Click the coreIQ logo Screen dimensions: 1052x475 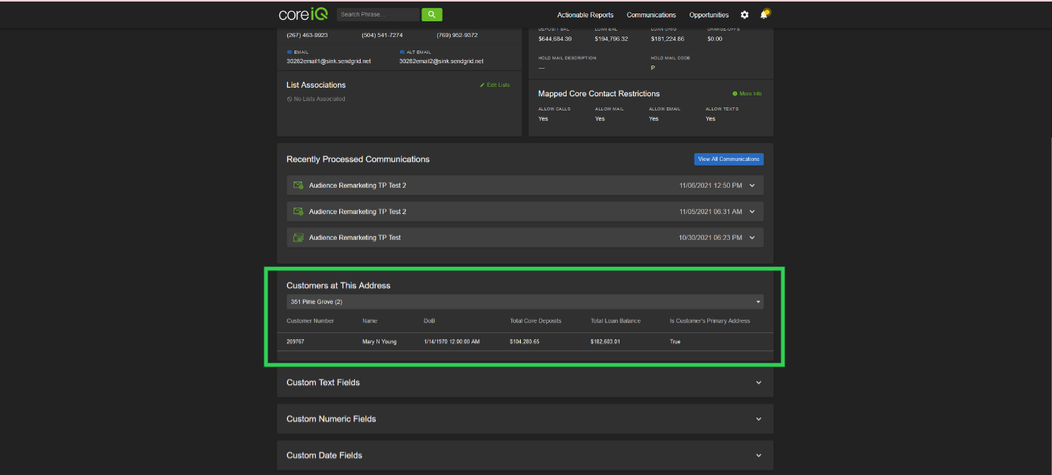(x=303, y=14)
